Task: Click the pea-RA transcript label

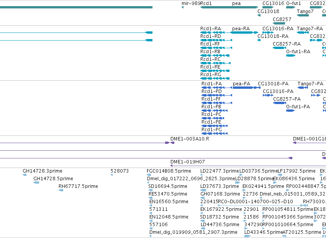Action: pos(241,29)
